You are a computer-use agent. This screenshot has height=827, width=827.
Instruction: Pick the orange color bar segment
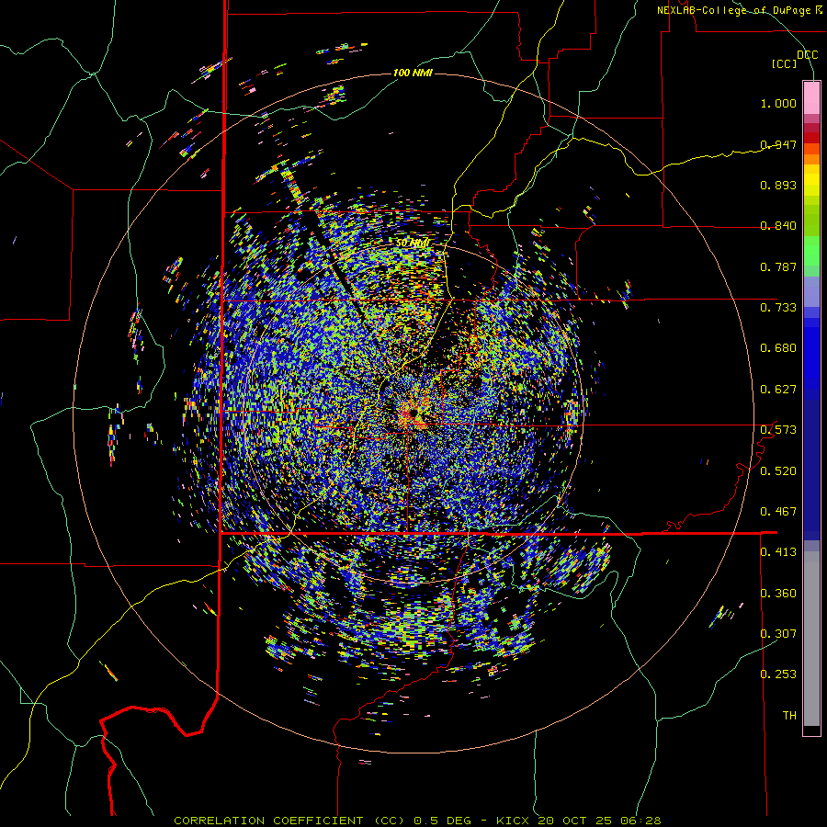point(811,159)
